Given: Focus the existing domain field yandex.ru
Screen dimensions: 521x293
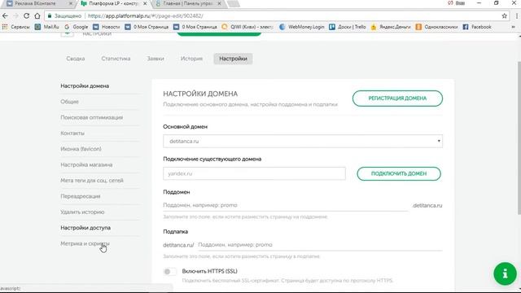Looking at the screenshot, I should (254, 173).
